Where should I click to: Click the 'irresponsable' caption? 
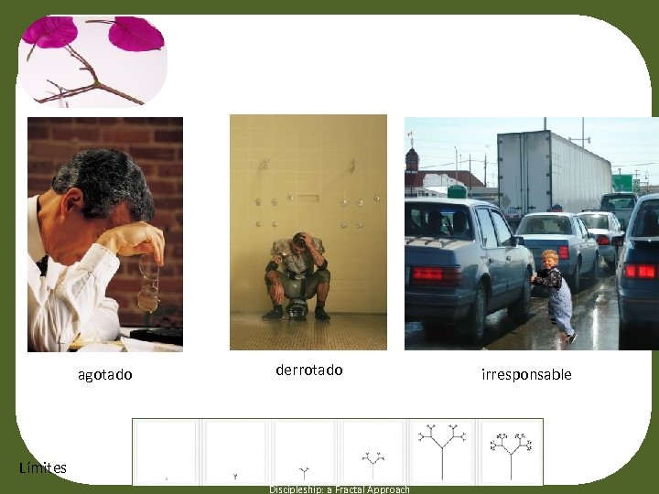tap(526, 374)
